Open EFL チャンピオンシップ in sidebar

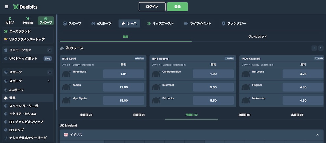pos(28,122)
